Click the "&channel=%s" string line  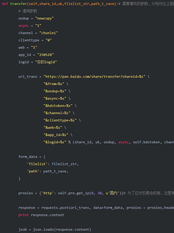click(x=59, y=113)
